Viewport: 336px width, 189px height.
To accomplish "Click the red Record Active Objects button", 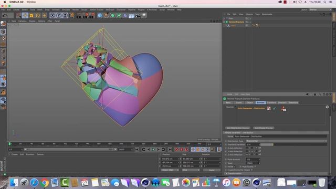I will click(x=176, y=149).
